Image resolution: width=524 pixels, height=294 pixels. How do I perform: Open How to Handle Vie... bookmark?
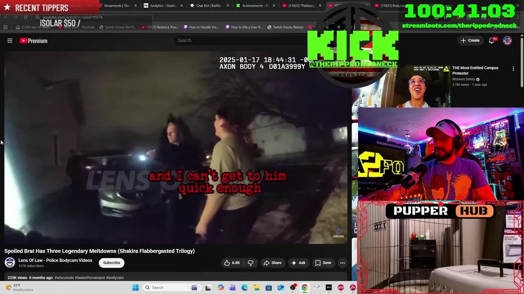coord(201,27)
